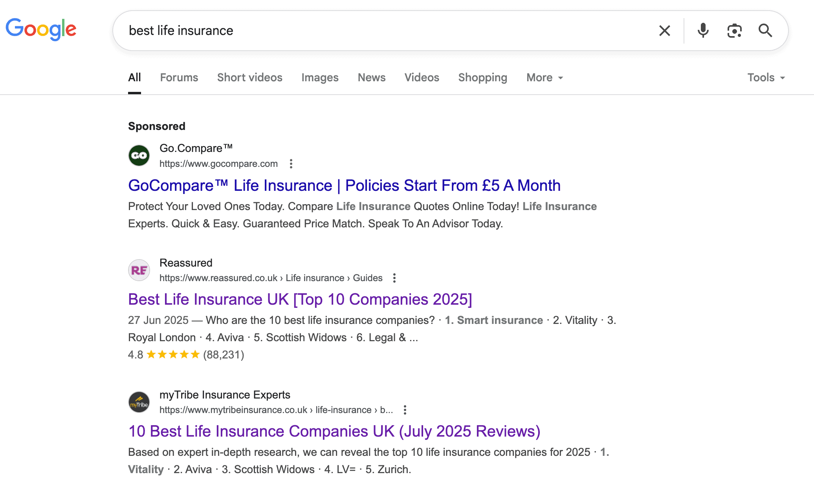Click the Reassured RE favicon
This screenshot has height=490, width=814.
point(139,270)
